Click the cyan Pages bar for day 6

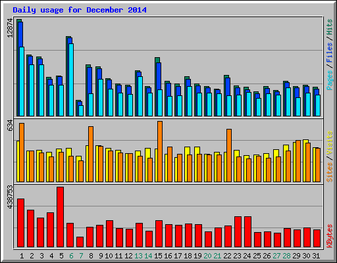coord(71,80)
